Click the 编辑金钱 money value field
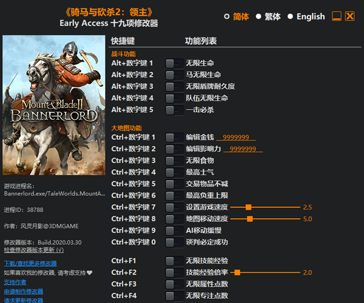Screen dimensions: 364x303 click(x=236, y=138)
